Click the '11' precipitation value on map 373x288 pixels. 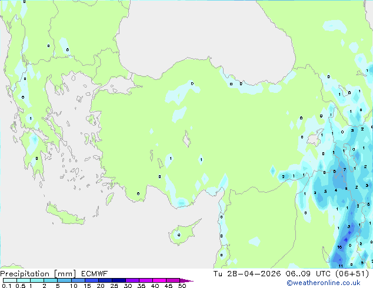click(x=341, y=266)
